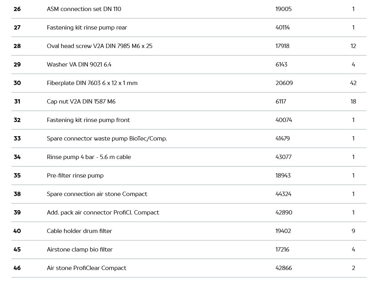Screen dimensions: 383x283
Task: Click 'Cap nut V2A DIN 1587 M6'
Action: tap(81, 102)
